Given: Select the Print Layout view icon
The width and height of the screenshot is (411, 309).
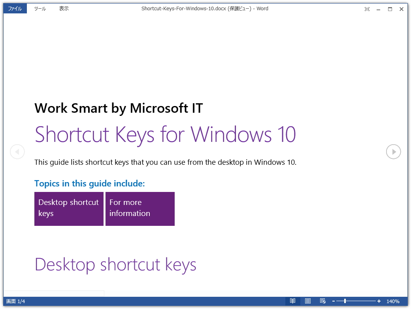Looking at the screenshot, I should (307, 301).
